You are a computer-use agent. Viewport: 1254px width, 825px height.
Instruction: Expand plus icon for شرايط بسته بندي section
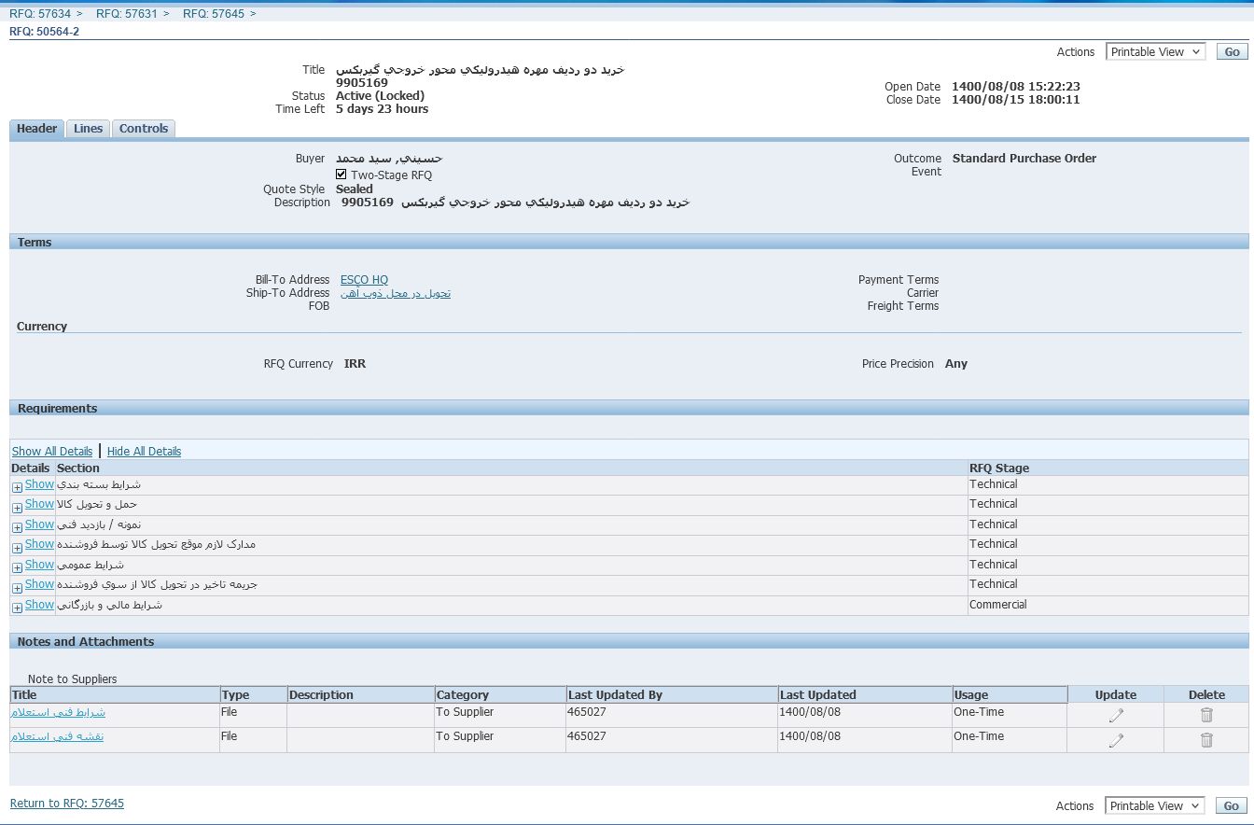17,487
